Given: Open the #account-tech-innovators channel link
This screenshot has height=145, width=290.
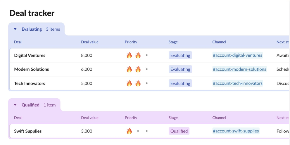Looking at the screenshot, I should pos(238,83).
